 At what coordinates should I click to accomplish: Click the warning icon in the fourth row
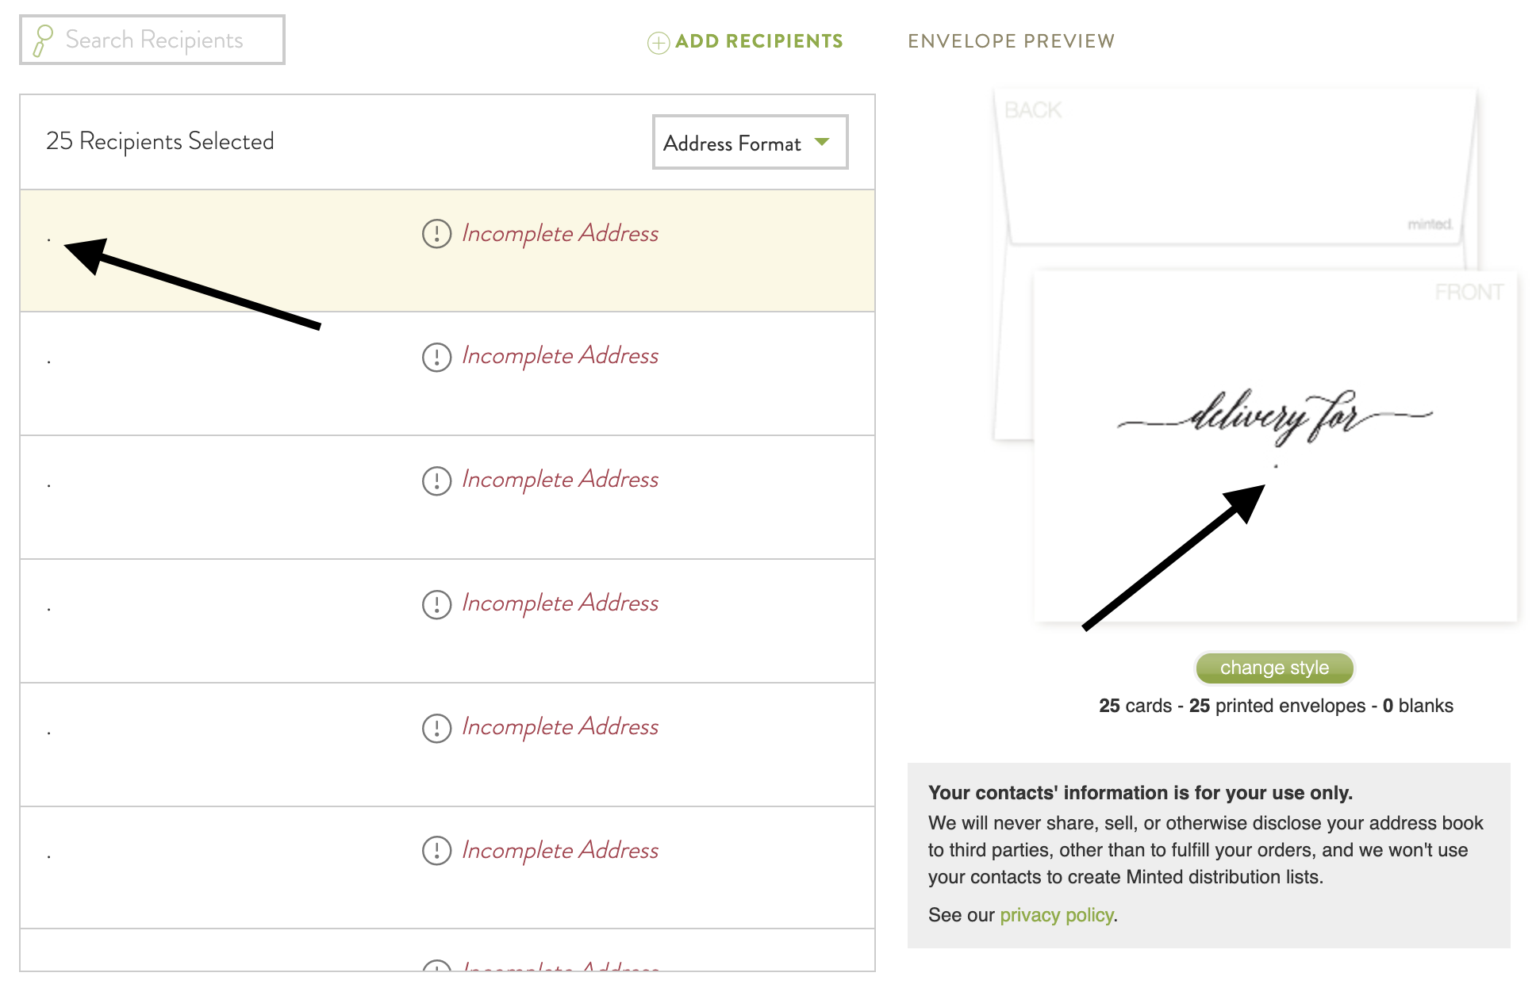(436, 604)
